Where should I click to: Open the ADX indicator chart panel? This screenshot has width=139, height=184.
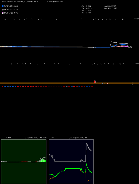click(x=71, y=162)
